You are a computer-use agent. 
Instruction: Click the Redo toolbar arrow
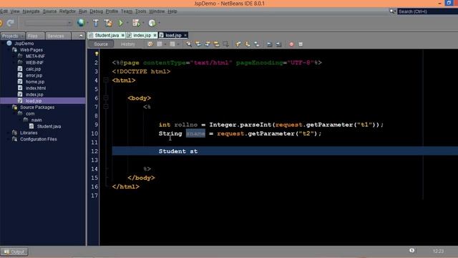(x=11, y=23)
